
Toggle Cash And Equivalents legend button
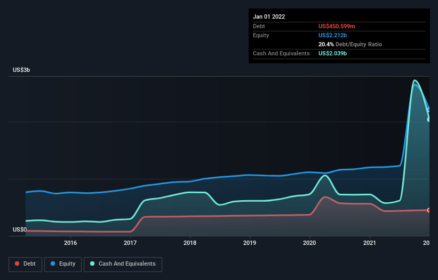click(x=123, y=264)
